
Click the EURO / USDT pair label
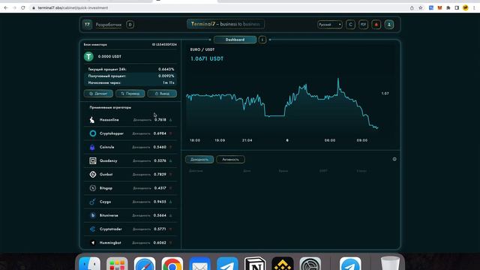[x=202, y=49]
